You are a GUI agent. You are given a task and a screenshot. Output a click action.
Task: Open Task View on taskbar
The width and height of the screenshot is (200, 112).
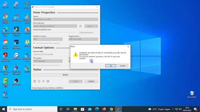click(x=68, y=109)
